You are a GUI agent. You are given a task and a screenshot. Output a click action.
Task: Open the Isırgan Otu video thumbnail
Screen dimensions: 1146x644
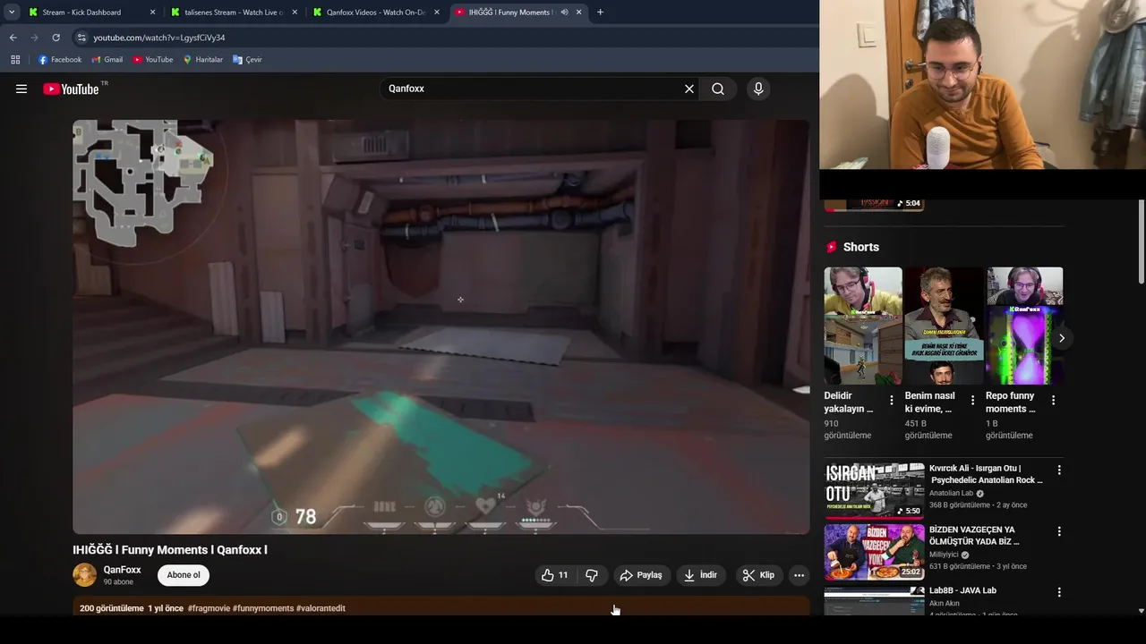pos(874,490)
